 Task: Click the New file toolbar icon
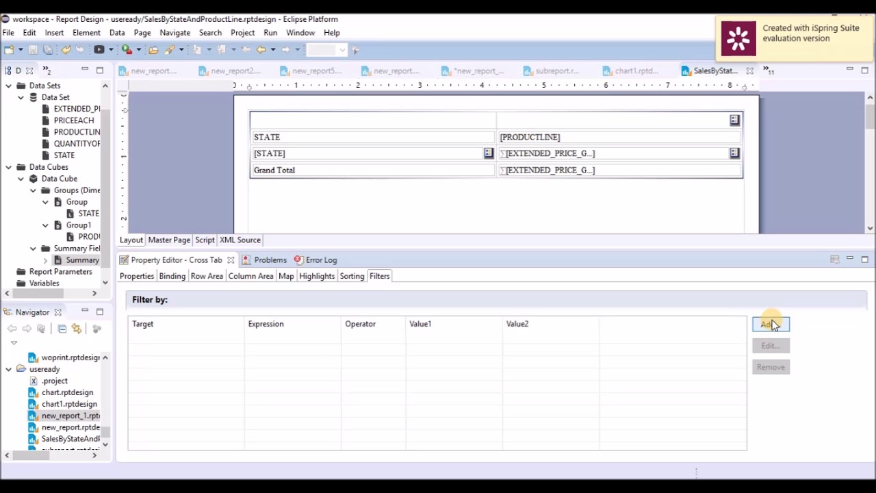(x=9, y=50)
